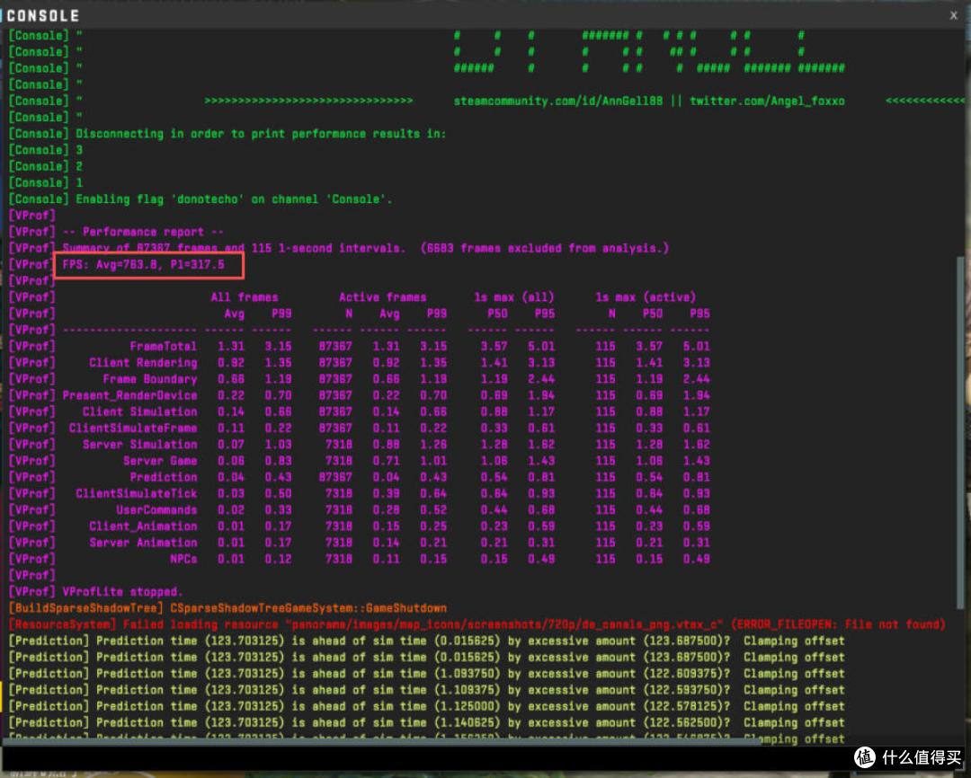
Task: Click Prediction line with sim time 1.109375
Action: [427, 690]
